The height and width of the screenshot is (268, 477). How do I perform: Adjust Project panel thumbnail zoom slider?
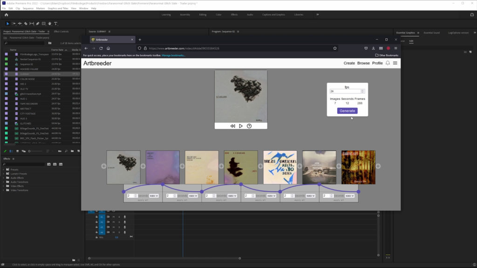(35, 151)
